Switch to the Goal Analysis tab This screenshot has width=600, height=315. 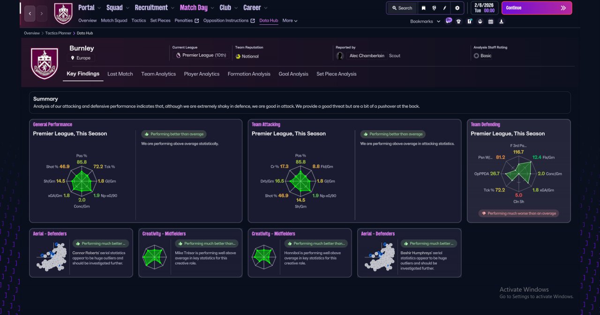pyautogui.click(x=293, y=74)
